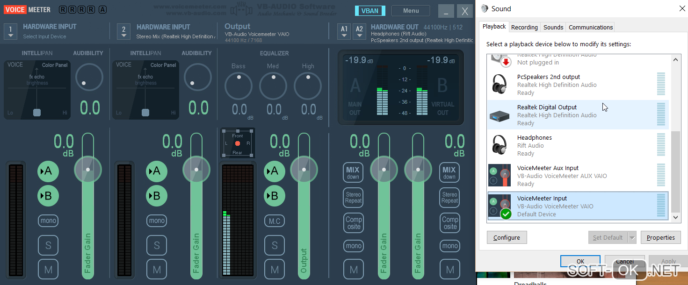The image size is (688, 285).
Task: Toggle bus A on Hardware Input 2
Action: click(x=157, y=171)
